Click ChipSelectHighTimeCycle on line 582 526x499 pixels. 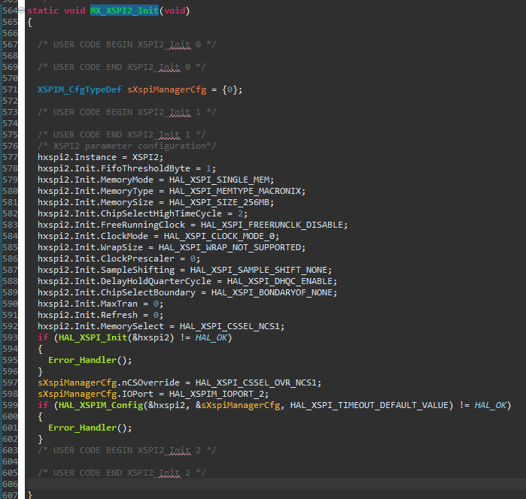tap(161, 213)
